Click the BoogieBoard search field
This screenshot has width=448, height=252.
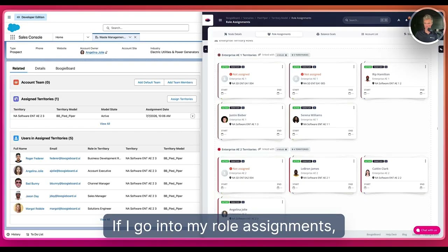[366, 20]
